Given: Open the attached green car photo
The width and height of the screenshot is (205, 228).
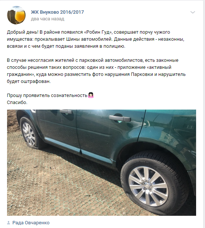Looking at the screenshot, I should [x=102, y=162].
